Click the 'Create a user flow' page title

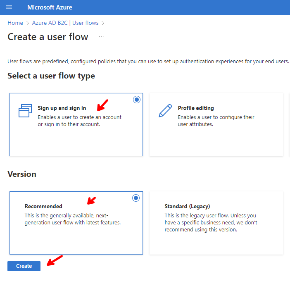pyautogui.click(x=48, y=37)
